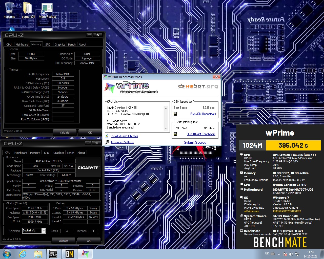The image size is (324, 259).
Task: Open Graphics tab in upper CPU-Z window
Action: point(60,45)
